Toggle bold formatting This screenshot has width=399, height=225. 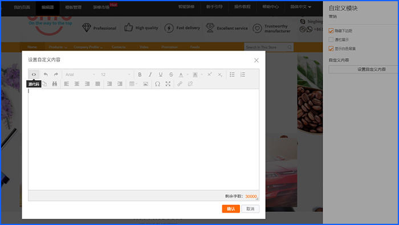pyautogui.click(x=140, y=75)
